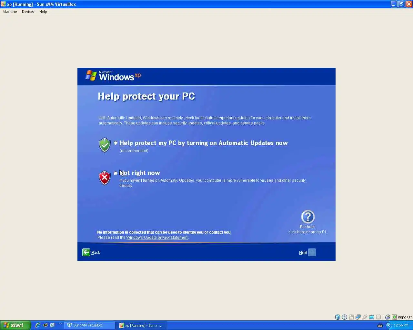Click the Next arrow button
The width and height of the screenshot is (413, 330).
tap(312, 252)
